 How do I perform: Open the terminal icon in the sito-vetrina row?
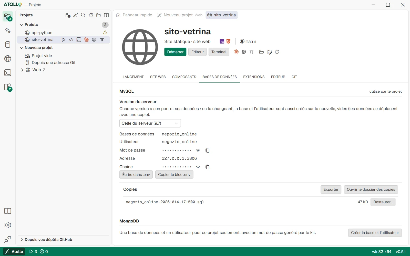(x=79, y=40)
